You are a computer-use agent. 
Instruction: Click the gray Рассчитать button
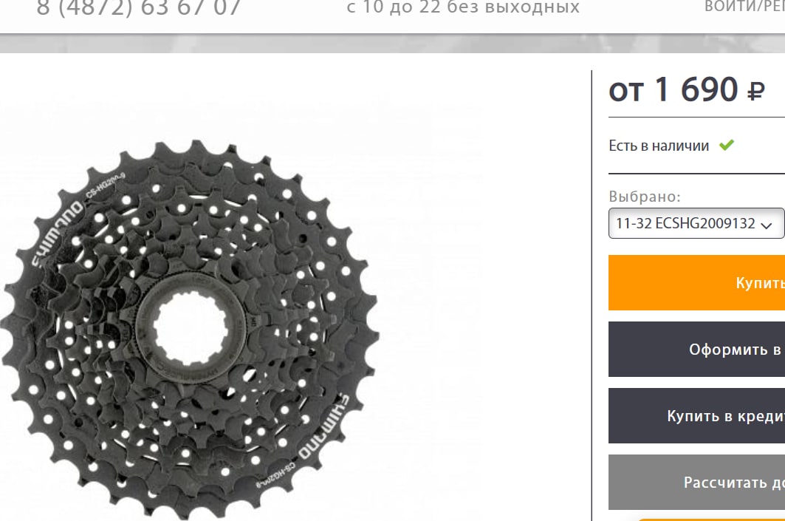tap(696, 482)
